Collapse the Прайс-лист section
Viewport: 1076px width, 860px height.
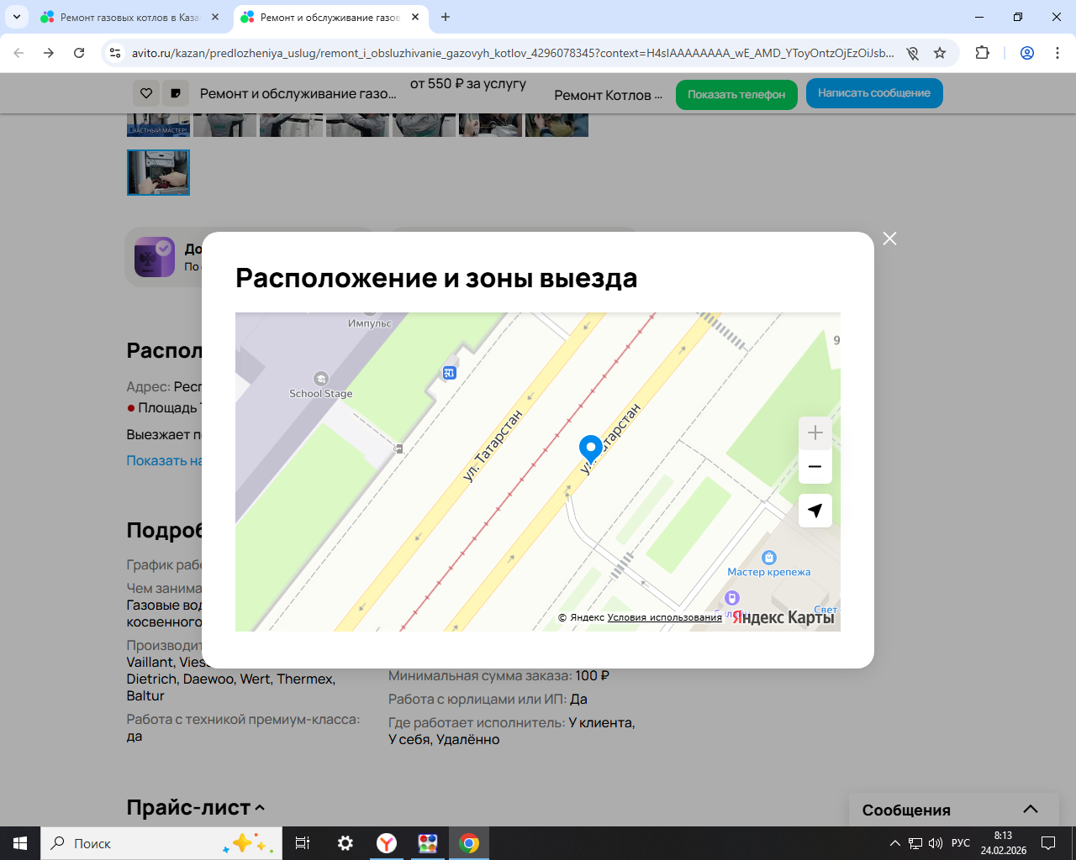[260, 808]
